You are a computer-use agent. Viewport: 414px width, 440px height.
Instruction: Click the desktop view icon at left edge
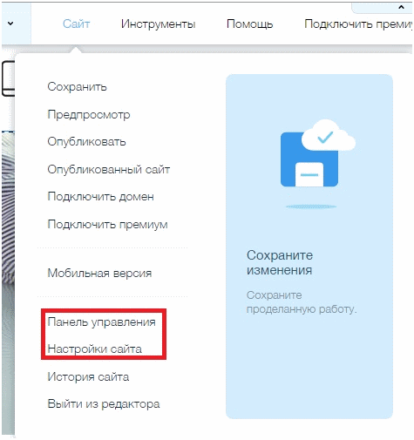point(8,78)
